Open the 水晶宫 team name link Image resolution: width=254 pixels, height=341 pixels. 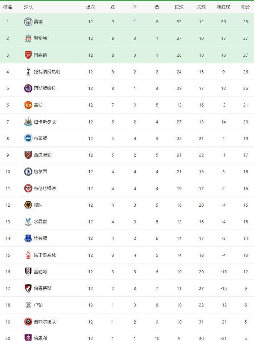point(40,222)
